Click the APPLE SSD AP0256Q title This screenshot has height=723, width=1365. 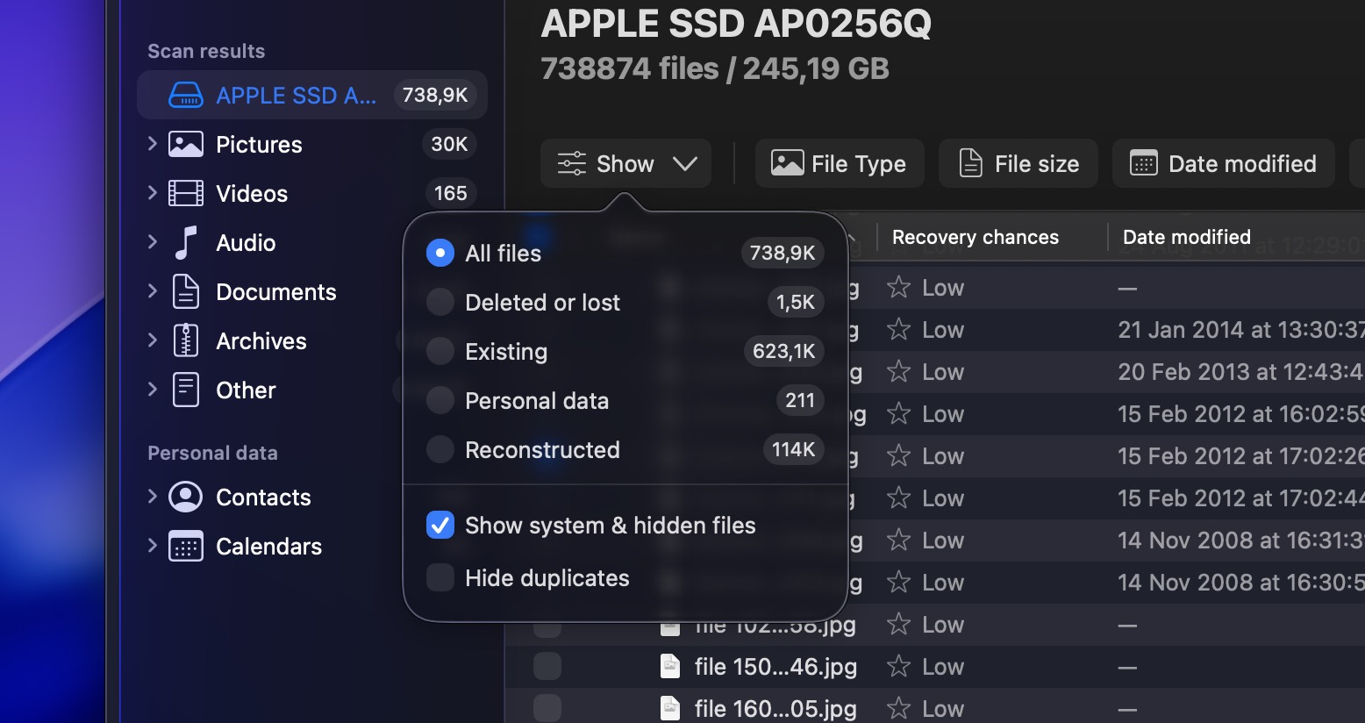click(x=736, y=24)
